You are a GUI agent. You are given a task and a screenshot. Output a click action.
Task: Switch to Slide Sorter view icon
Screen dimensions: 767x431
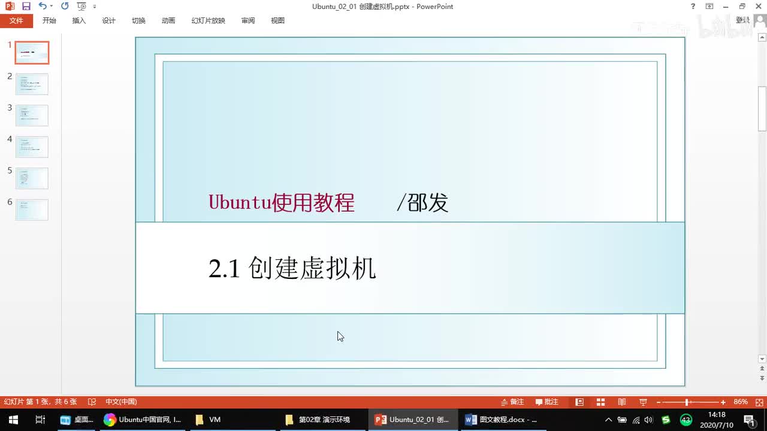click(600, 402)
